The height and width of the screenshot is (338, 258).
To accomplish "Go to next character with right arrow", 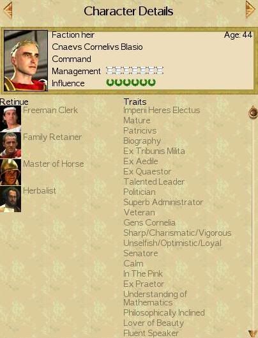I will [250, 9].
